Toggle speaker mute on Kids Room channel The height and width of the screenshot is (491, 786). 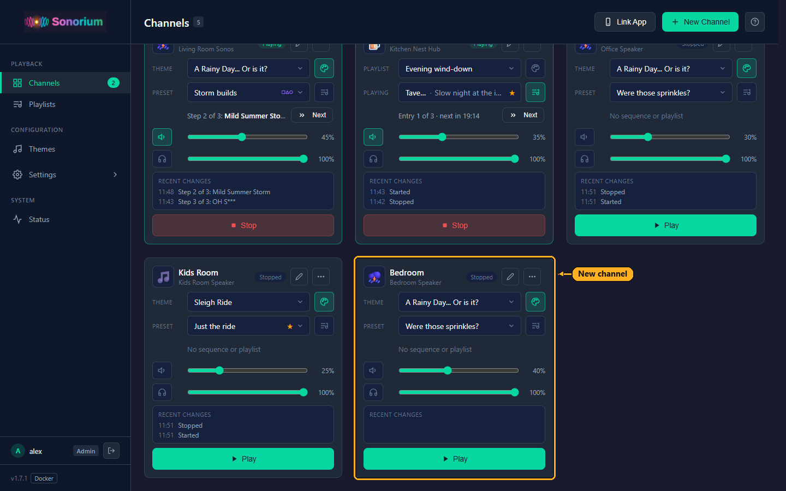coord(162,370)
